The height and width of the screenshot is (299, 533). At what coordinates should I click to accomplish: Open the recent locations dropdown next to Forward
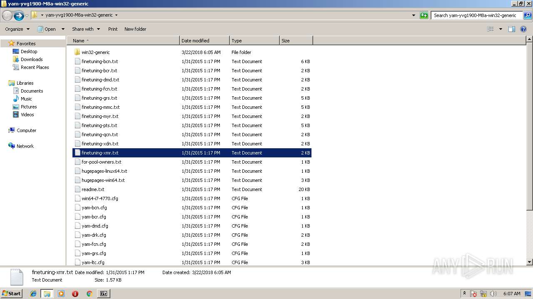(x=27, y=16)
